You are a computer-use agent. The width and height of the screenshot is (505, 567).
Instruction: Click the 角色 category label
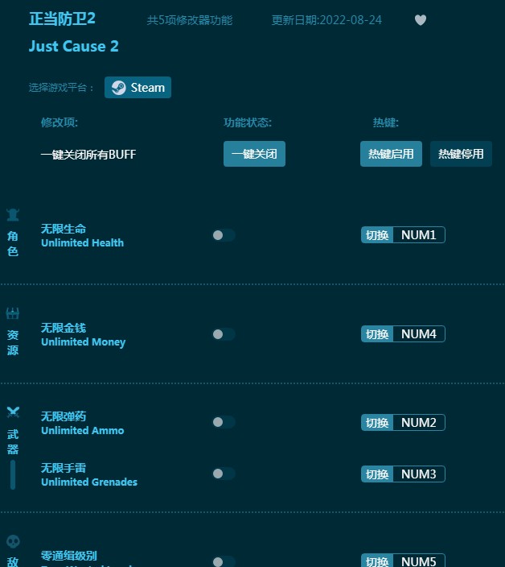pyautogui.click(x=13, y=244)
